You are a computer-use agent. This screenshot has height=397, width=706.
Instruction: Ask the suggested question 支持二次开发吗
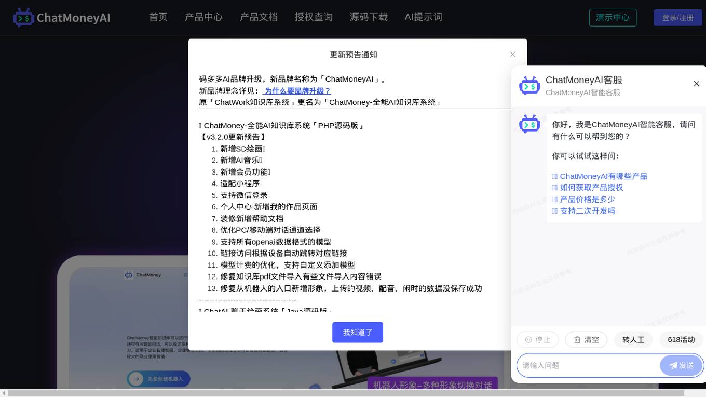coord(583,211)
